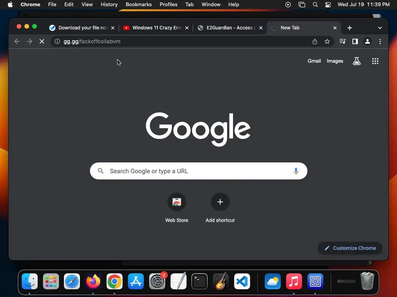The height and width of the screenshot is (297, 397).
Task: Open Now Playing in menu bar
Action: 288,5
